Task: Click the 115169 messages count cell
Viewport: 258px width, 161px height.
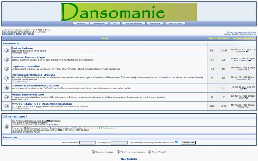Action: pos(224,50)
